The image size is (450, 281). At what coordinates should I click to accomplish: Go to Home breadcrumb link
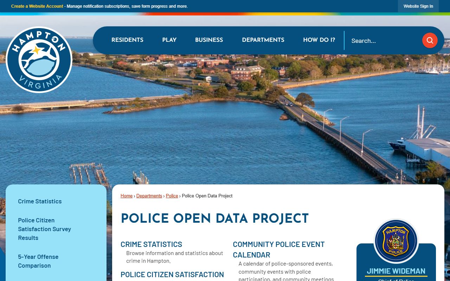(127, 196)
